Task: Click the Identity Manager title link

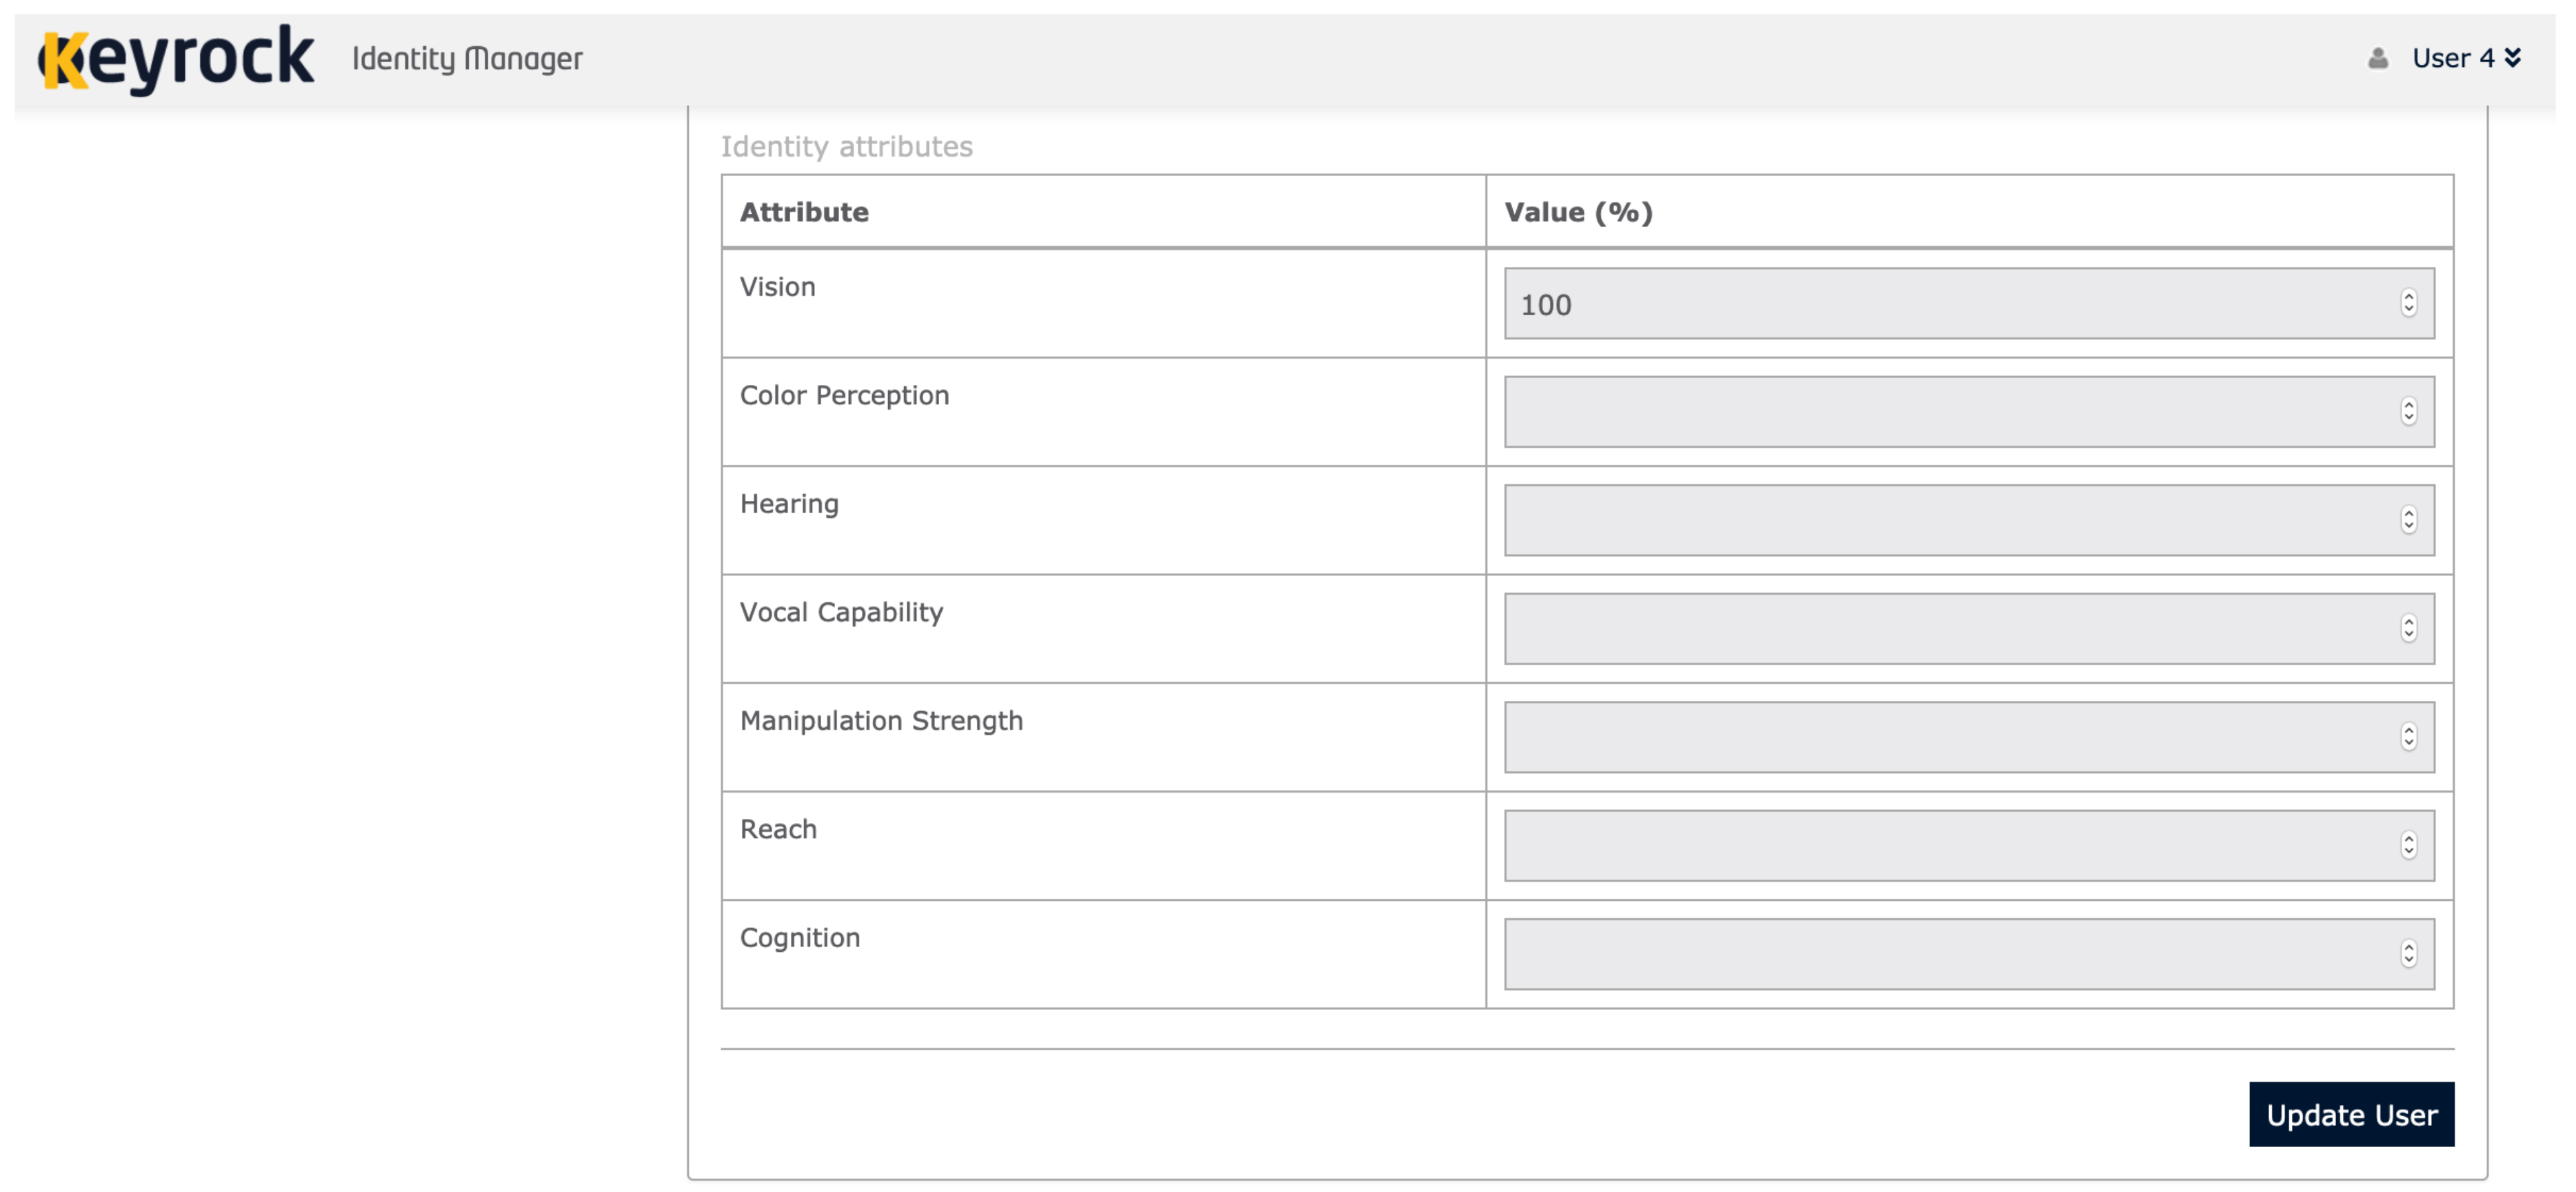Action: (467, 59)
